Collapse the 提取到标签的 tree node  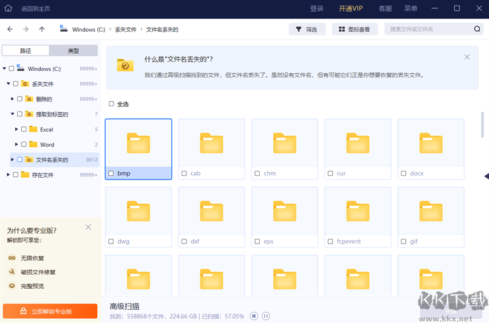click(x=12, y=114)
